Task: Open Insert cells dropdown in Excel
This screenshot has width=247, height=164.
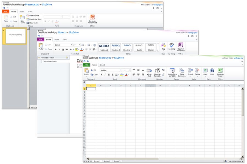Action: tap(190, 72)
